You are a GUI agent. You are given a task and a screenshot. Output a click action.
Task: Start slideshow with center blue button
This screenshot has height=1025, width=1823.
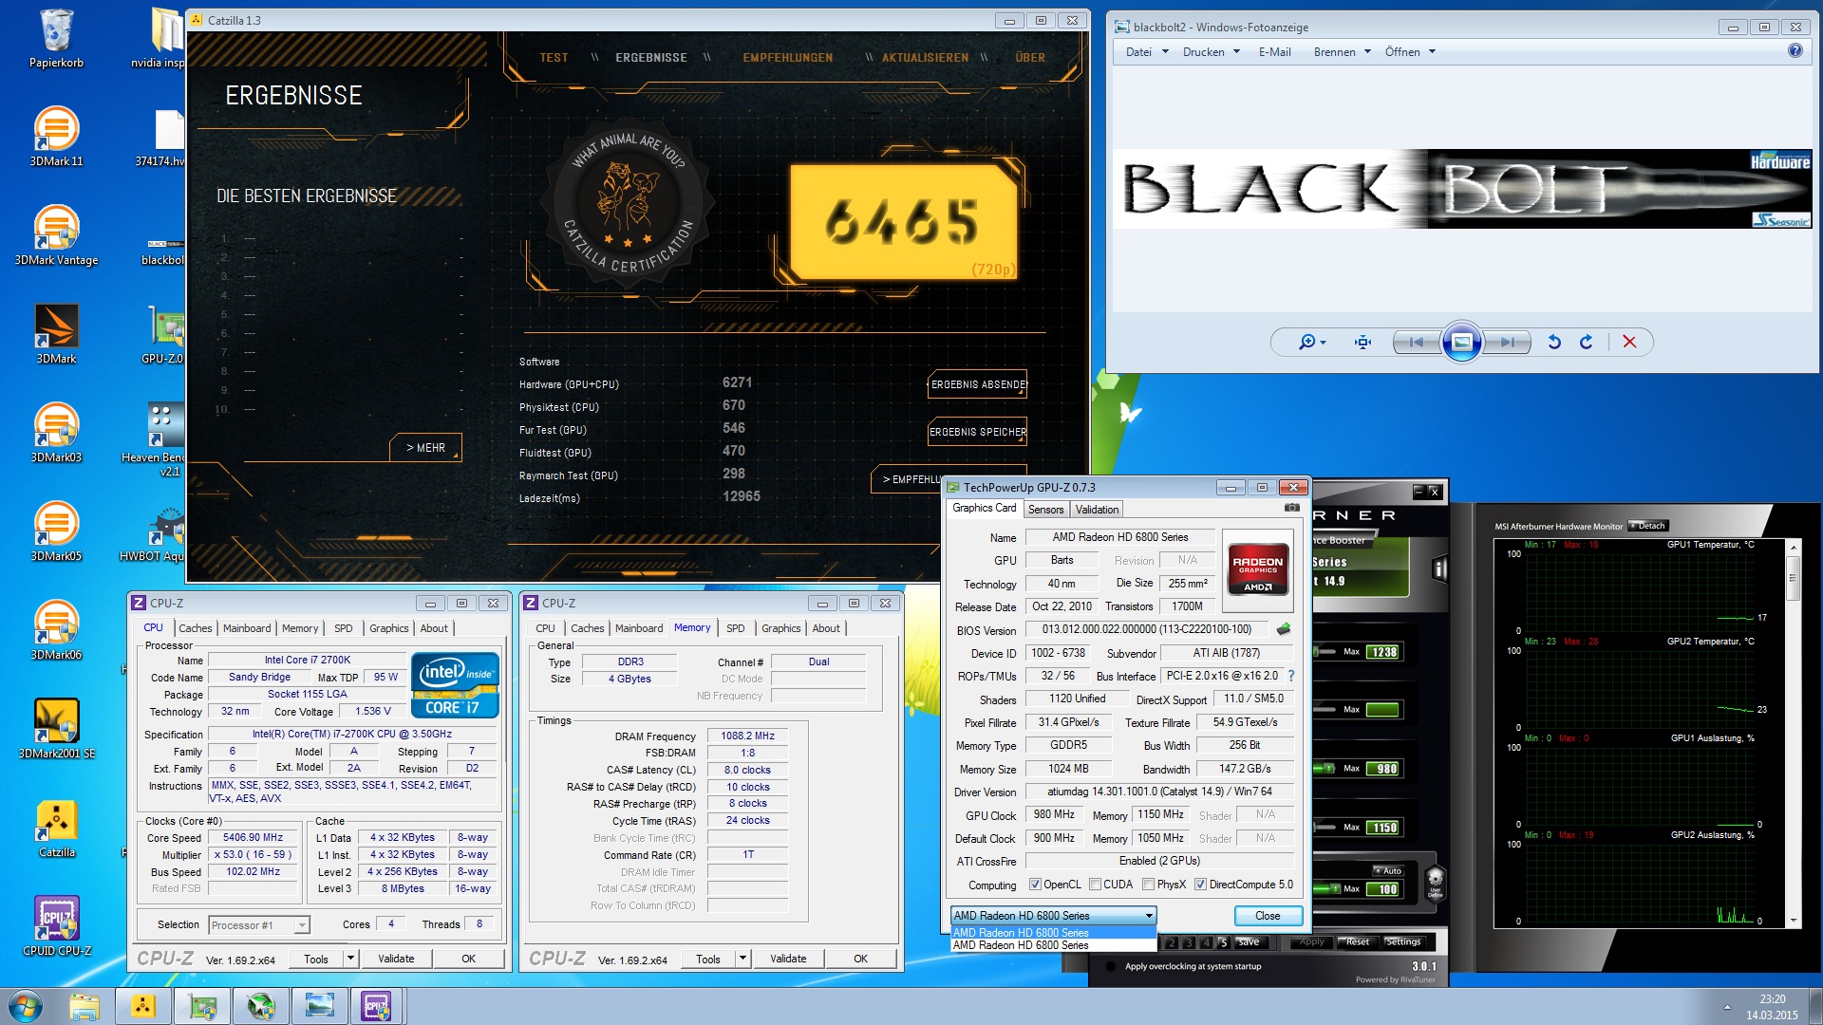(x=1462, y=342)
